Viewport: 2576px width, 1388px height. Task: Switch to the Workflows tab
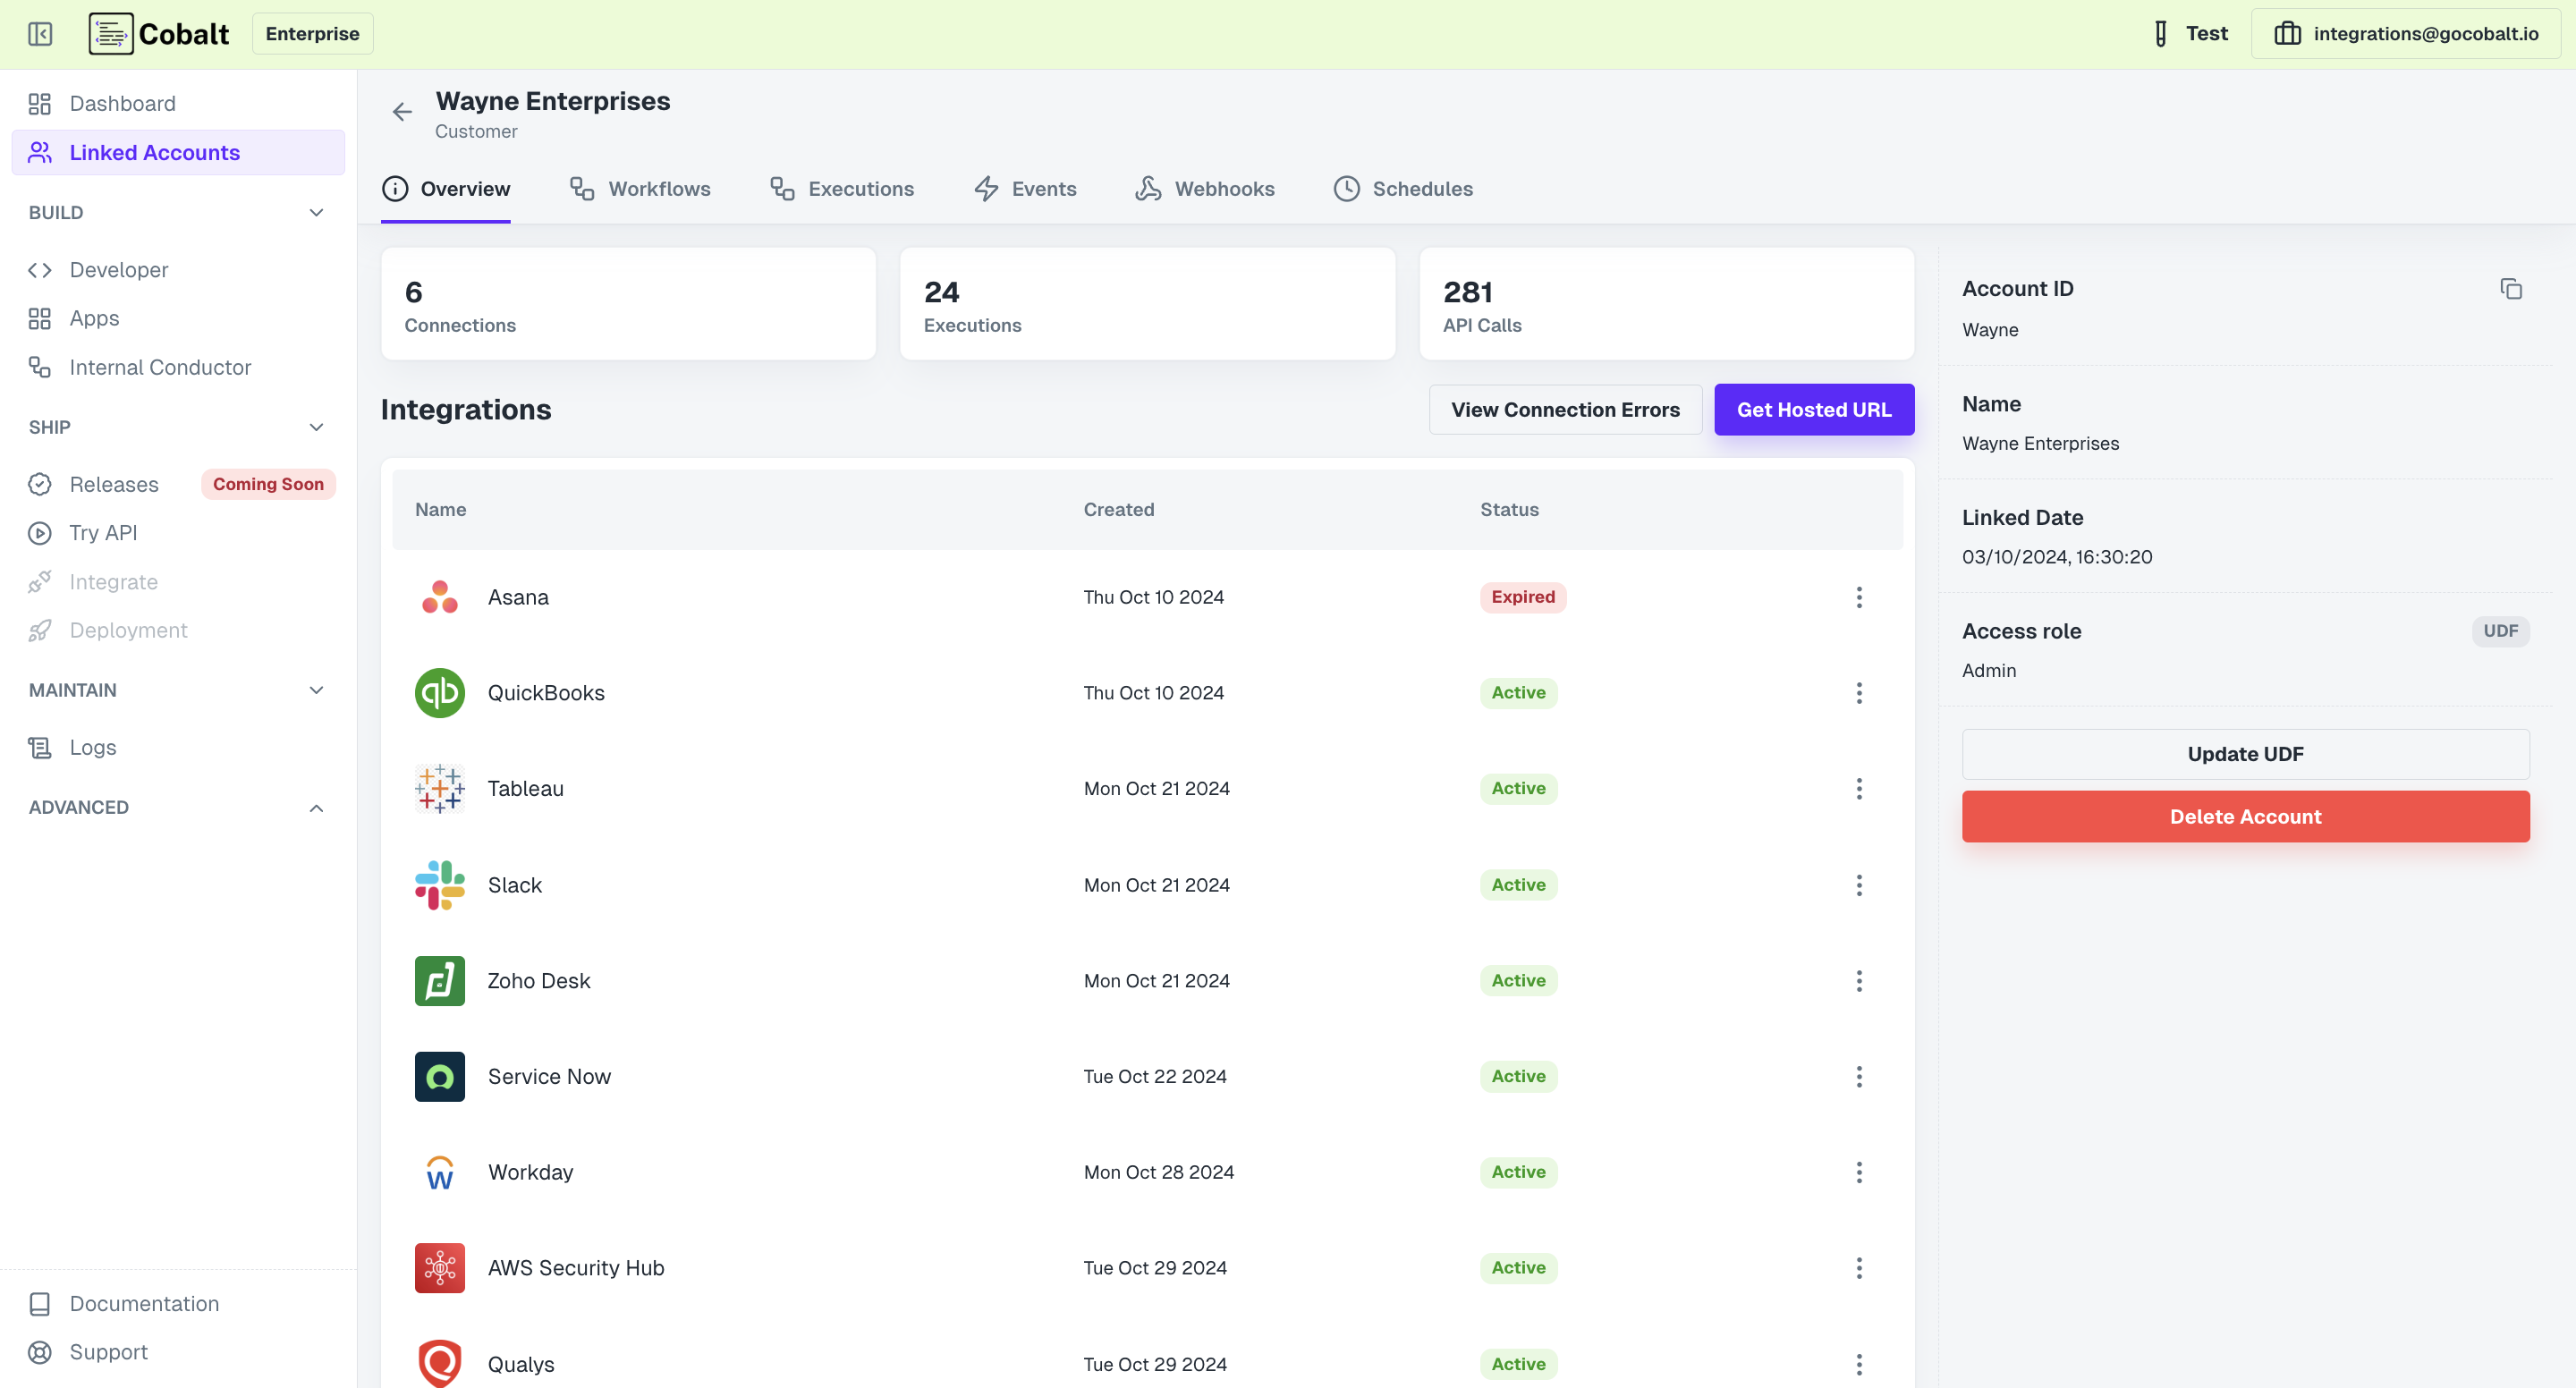(640, 189)
